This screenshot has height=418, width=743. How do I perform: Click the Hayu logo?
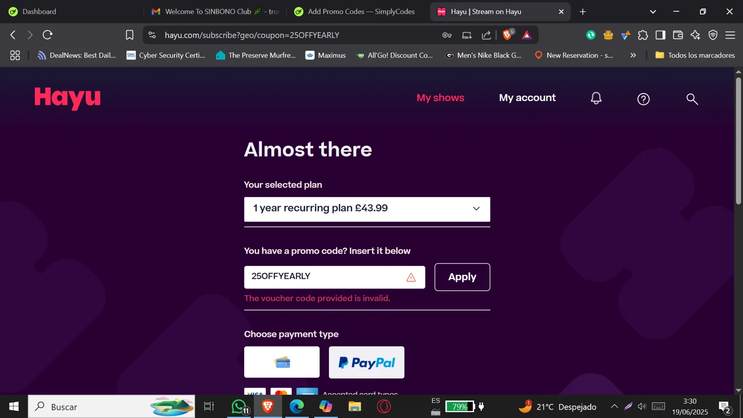tap(67, 98)
